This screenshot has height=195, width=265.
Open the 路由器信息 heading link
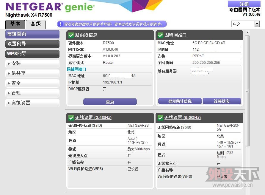pos(86,35)
